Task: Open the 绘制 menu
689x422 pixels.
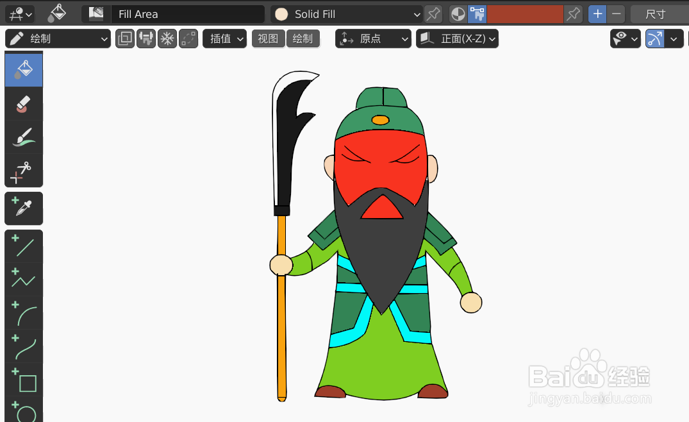Action: point(303,38)
